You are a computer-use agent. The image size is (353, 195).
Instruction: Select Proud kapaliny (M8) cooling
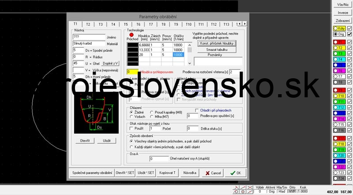pyautogui.click(x=151, y=112)
